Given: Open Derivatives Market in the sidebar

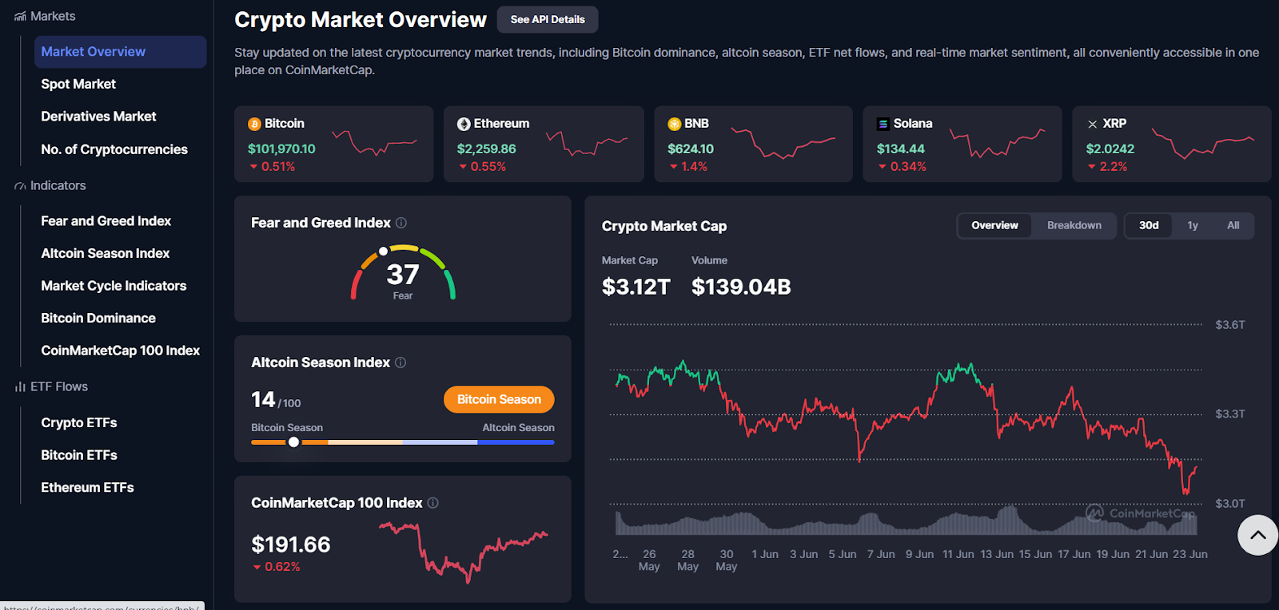Looking at the screenshot, I should pos(98,117).
